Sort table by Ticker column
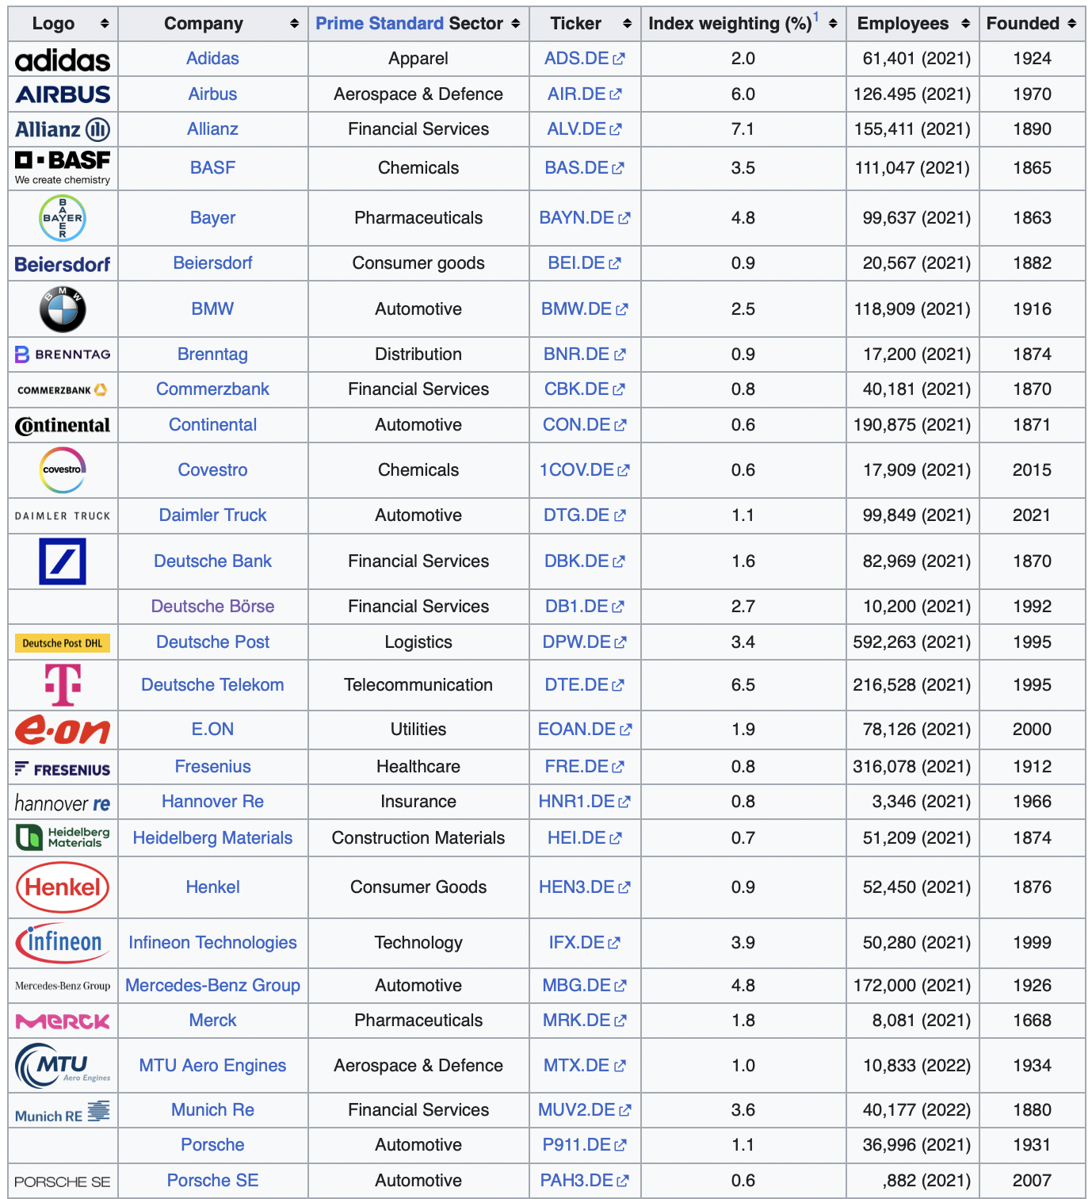The image size is (1092, 1199). pos(627,24)
